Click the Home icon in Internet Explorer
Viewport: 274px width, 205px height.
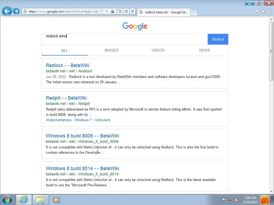click(257, 11)
